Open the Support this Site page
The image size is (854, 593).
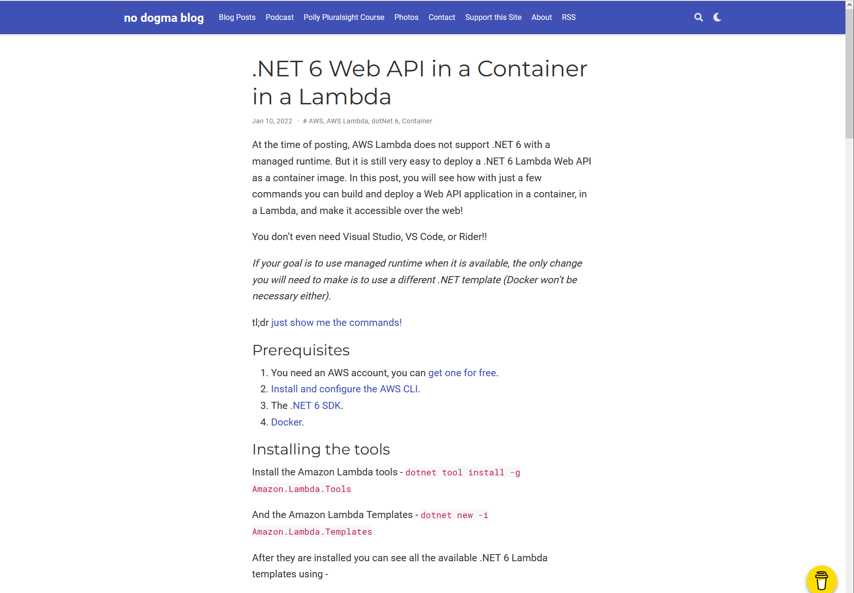(493, 18)
